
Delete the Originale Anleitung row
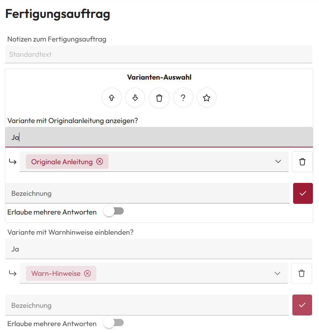click(302, 161)
